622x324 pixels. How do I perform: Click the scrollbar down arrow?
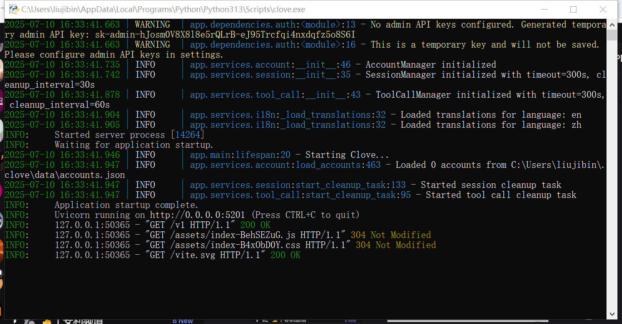coord(612,314)
